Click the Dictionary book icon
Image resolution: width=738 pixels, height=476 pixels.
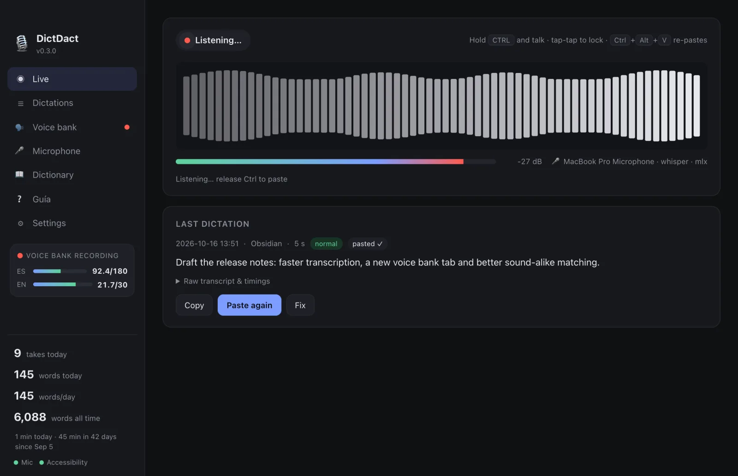click(19, 175)
